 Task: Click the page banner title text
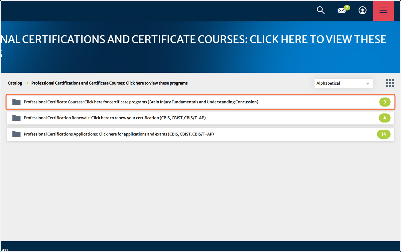pos(193,46)
